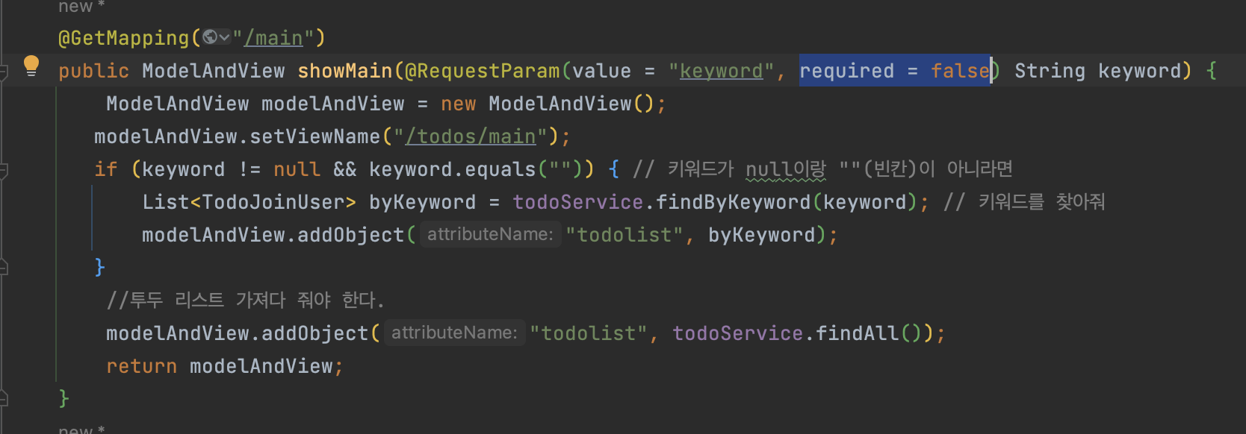The image size is (1246, 434).
Task: Click the attributeName hint on the byKeyword addObject line
Action: [490, 234]
